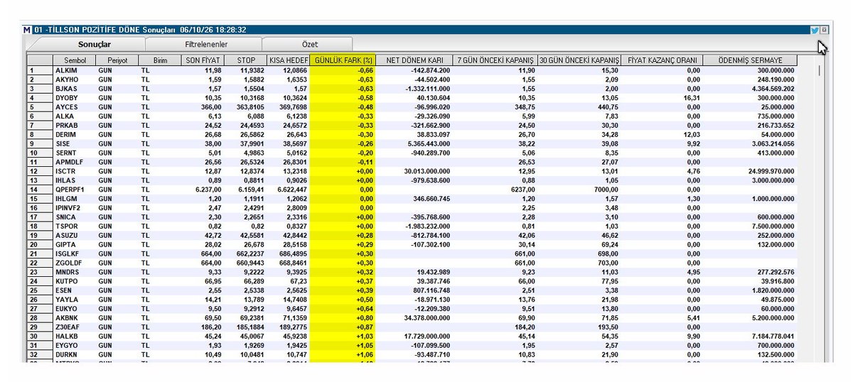Viewport: 853px width, 382px height.
Task: Click the M application icon in title bar
Action: pos(27,31)
